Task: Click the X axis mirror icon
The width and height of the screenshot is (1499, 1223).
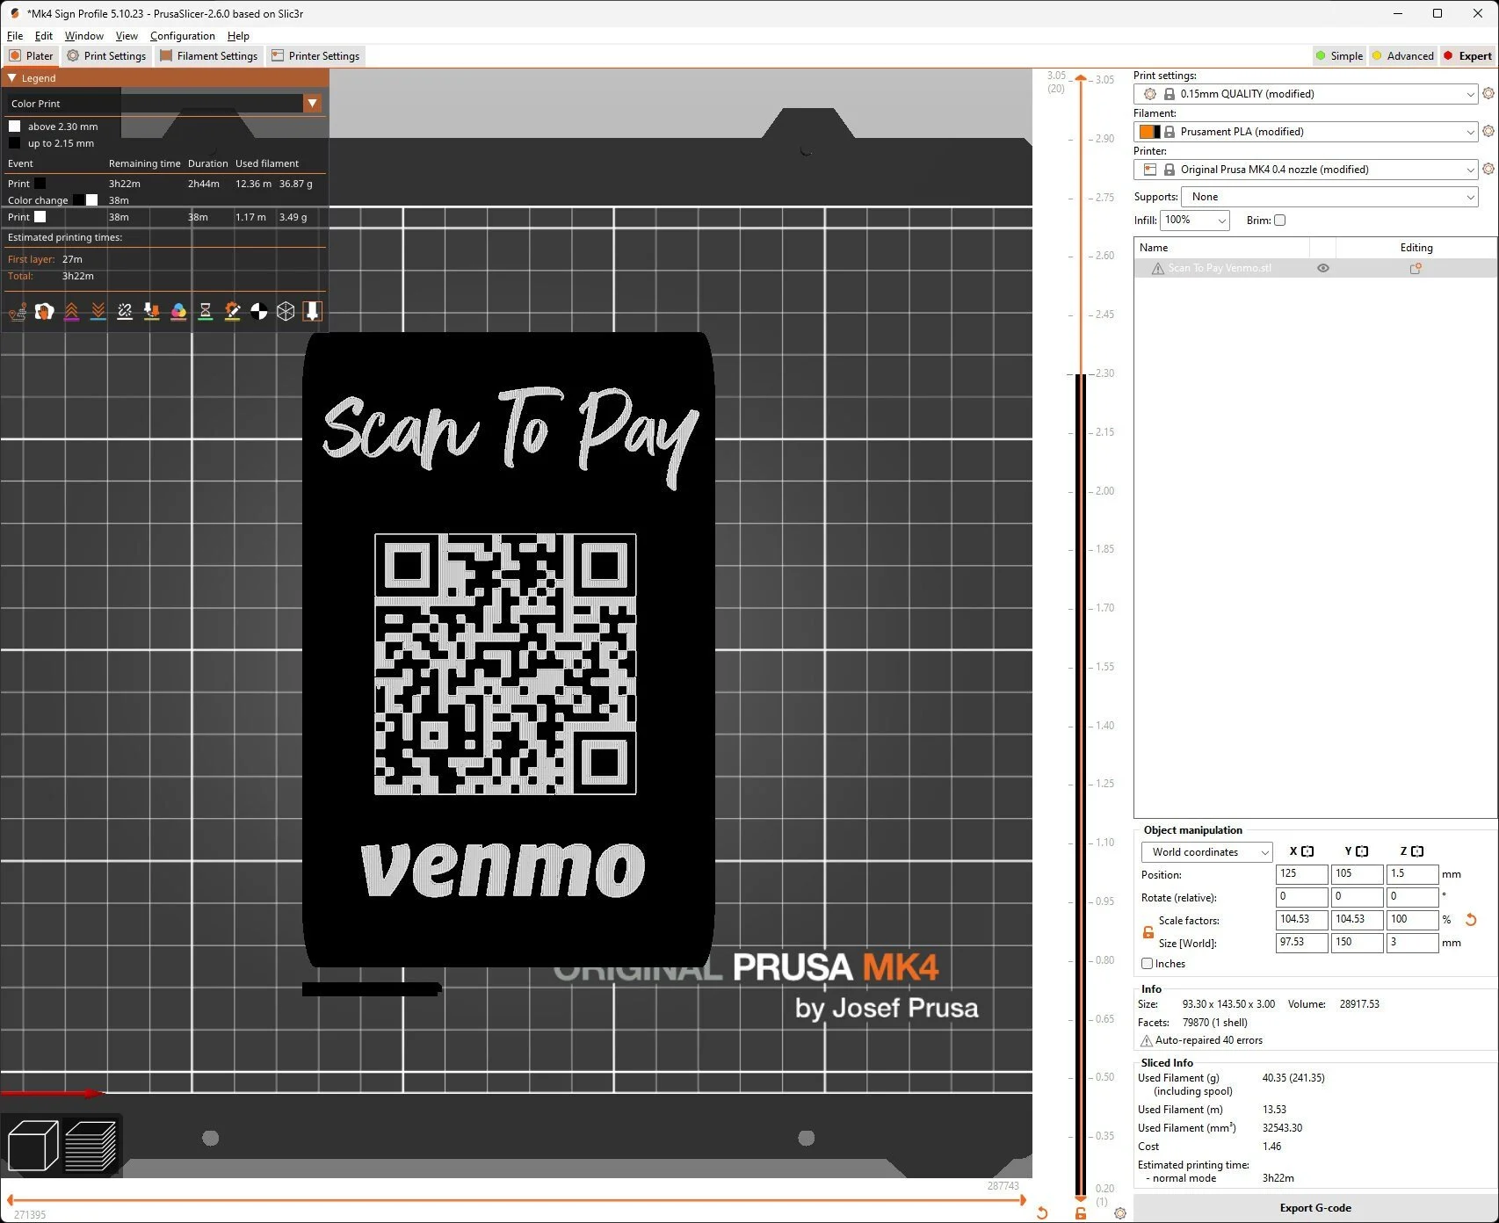Action: (x=1307, y=851)
